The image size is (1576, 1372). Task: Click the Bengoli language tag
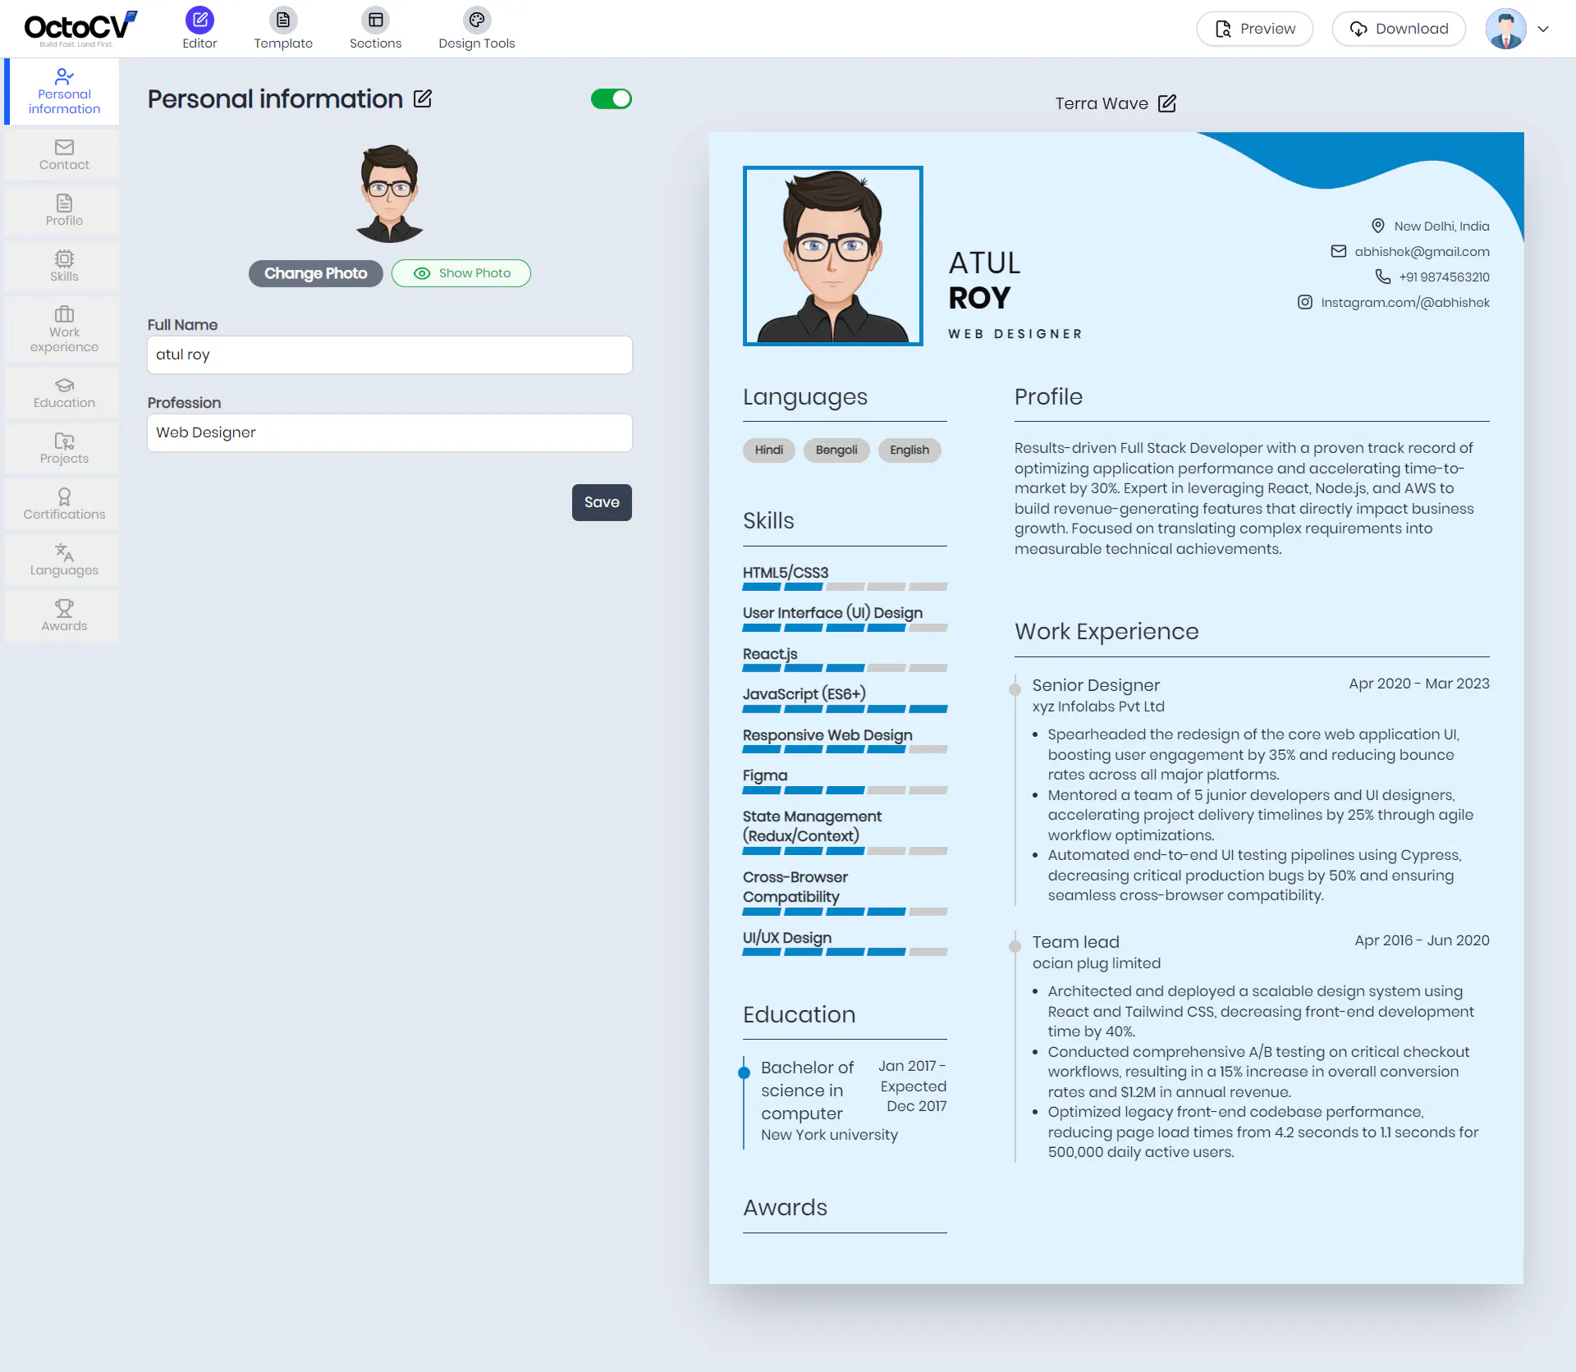(836, 450)
